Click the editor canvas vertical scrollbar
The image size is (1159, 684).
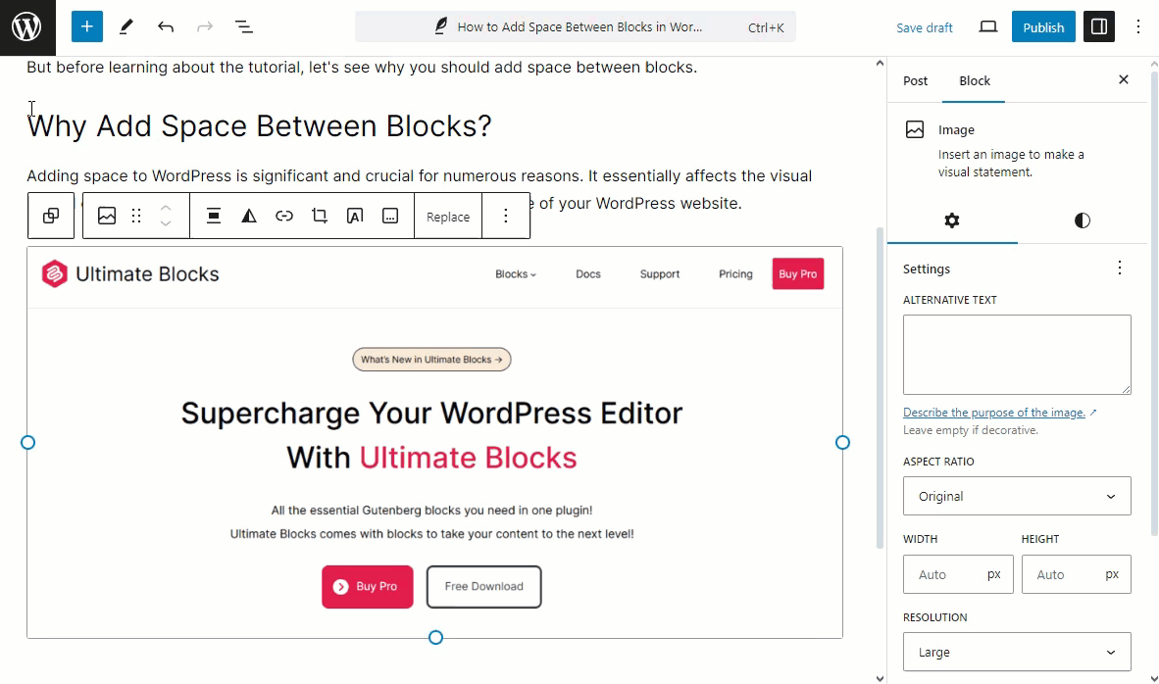tap(880, 388)
